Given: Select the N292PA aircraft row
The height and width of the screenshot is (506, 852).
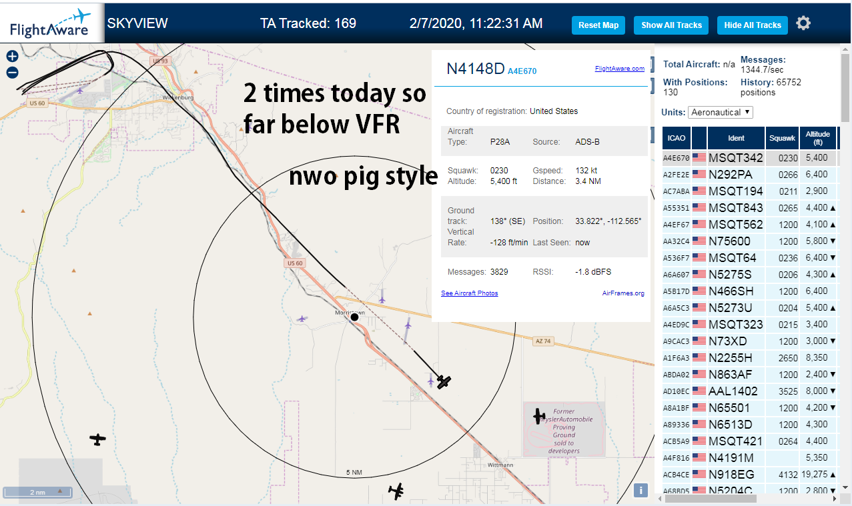Looking at the screenshot, I should pos(749,175).
